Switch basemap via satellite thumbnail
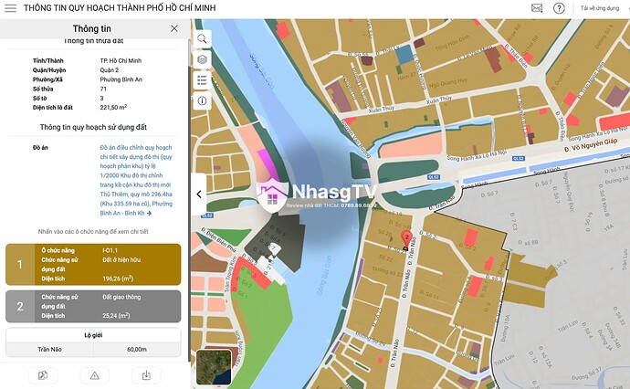The height and width of the screenshot is (389, 630). (x=217, y=366)
